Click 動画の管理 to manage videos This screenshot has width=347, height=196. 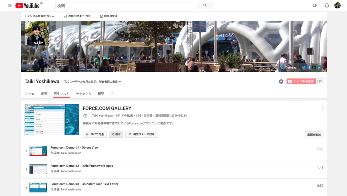click(108, 16)
